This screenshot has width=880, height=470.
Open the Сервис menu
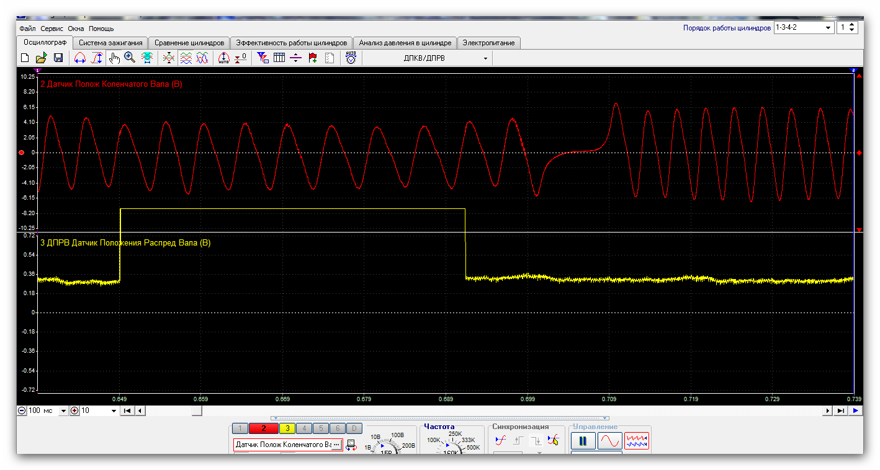pos(52,29)
